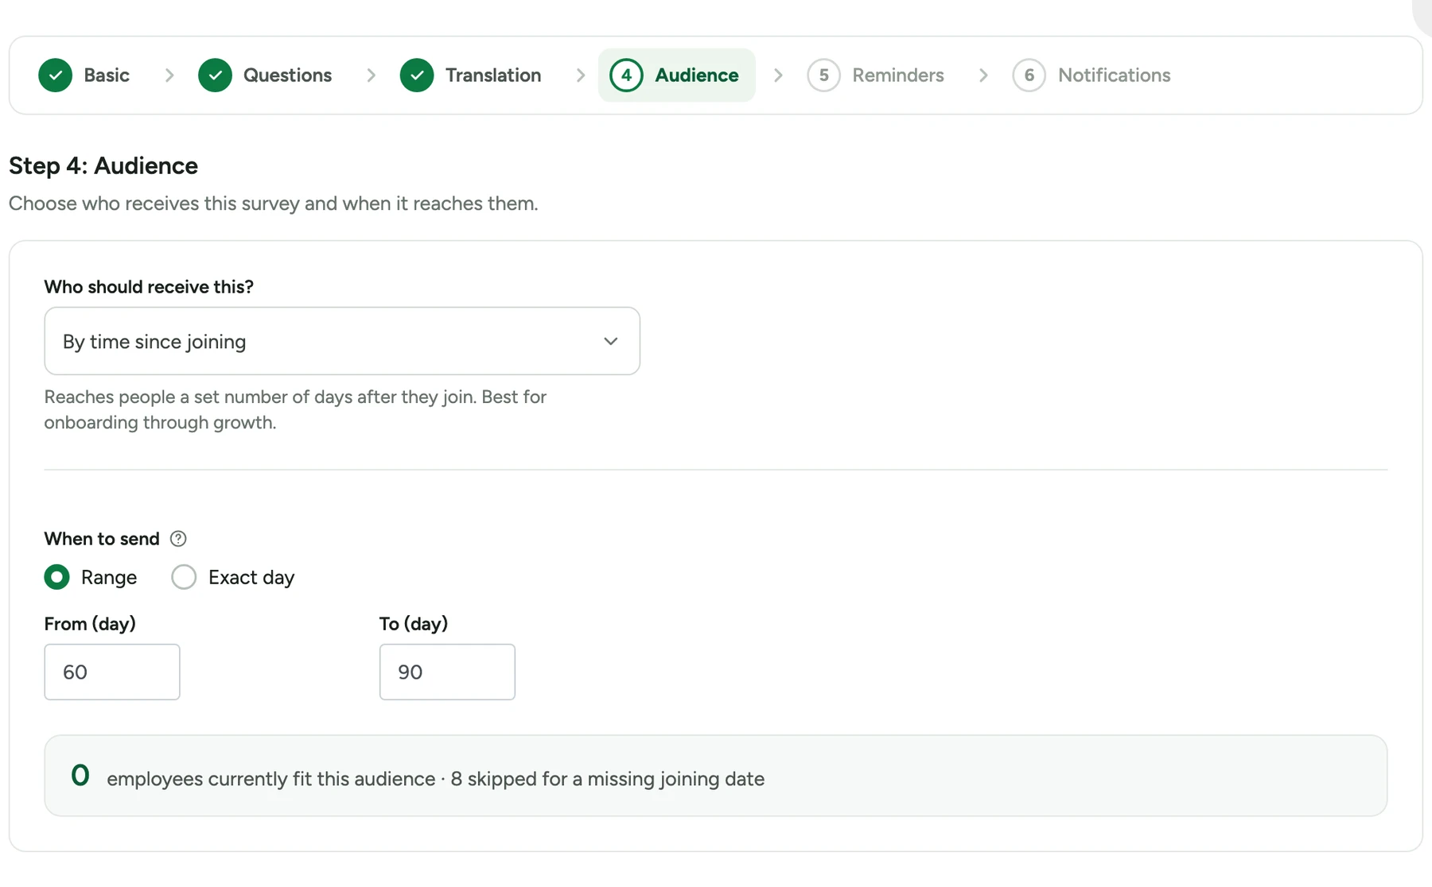Go to the Questions step
Viewport: 1432px width, 887px height.
point(265,76)
